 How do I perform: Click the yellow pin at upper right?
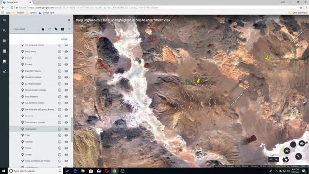pos(267,58)
